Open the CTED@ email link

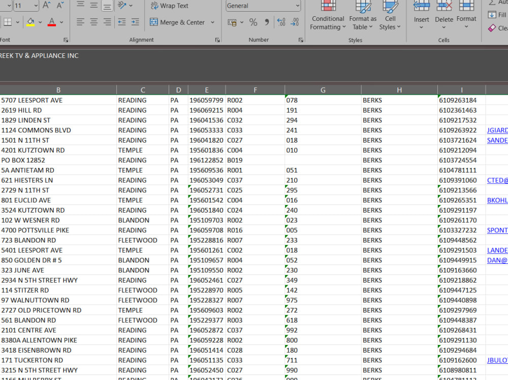coord(497,180)
